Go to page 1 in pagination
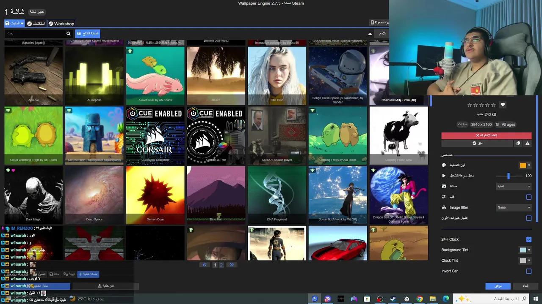This screenshot has height=304, width=542. 215,265
